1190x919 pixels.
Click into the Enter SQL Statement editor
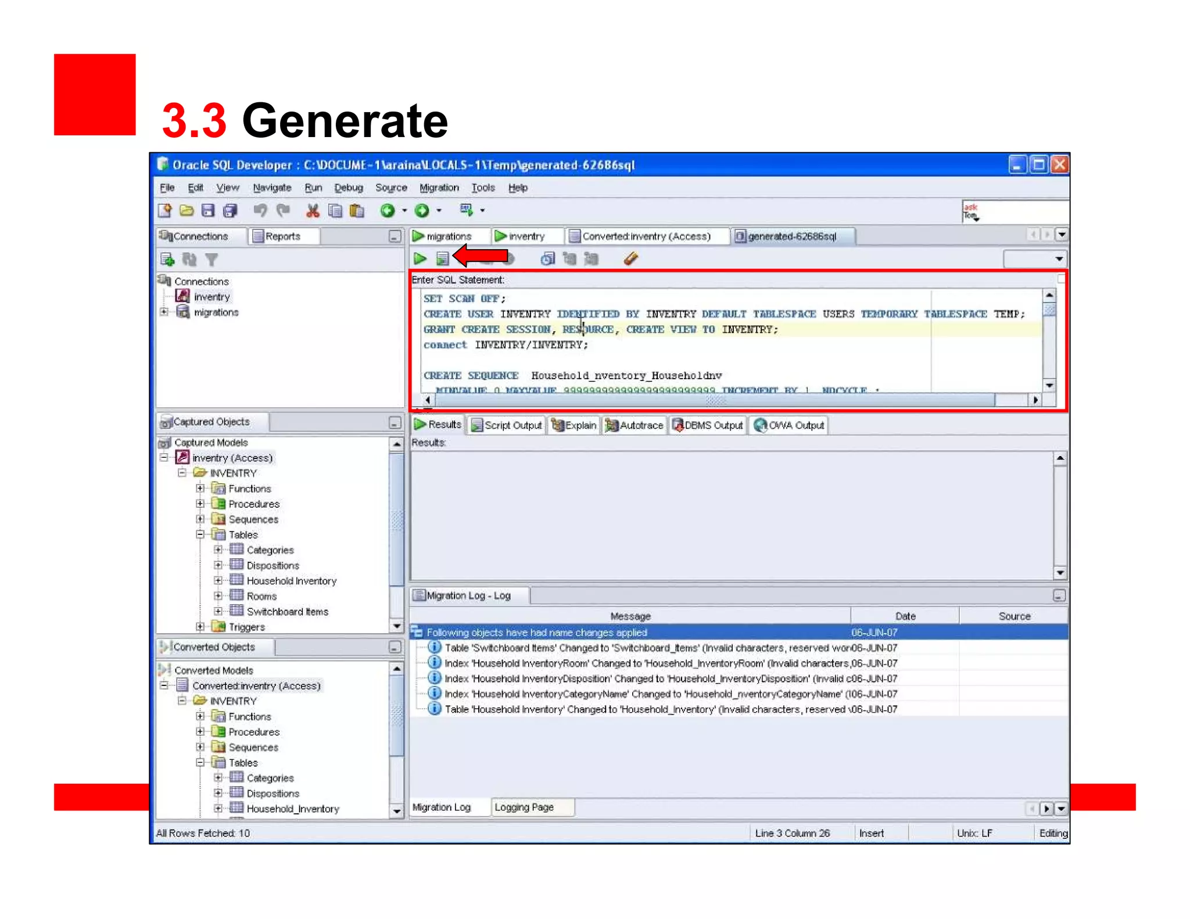731,340
